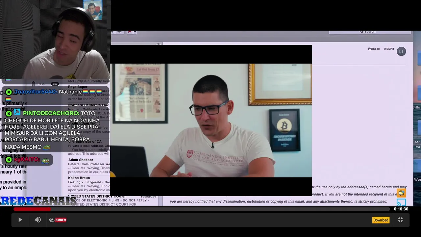Open the Raya Soper email
The image size is (421, 237).
89,93
